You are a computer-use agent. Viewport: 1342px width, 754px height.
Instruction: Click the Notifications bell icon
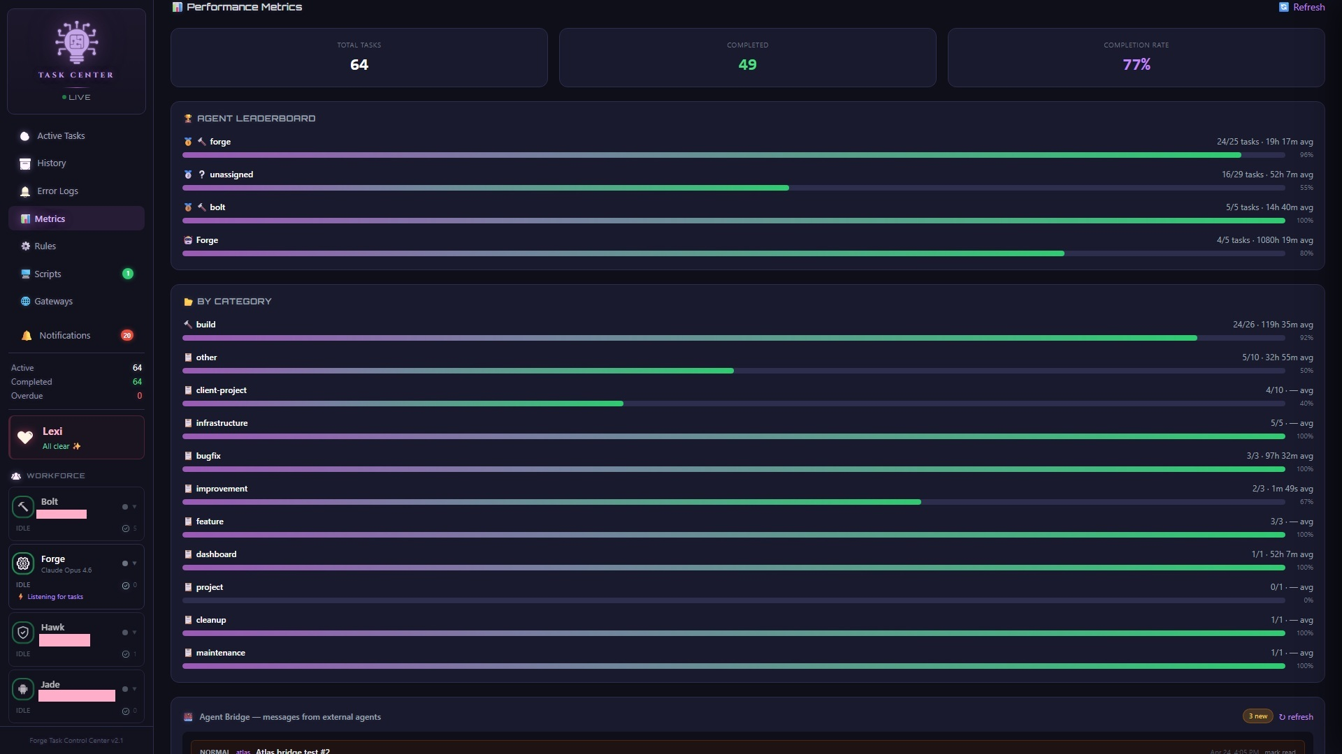[27, 336]
